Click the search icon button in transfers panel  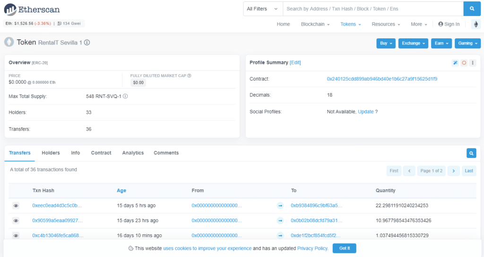tap(471, 153)
